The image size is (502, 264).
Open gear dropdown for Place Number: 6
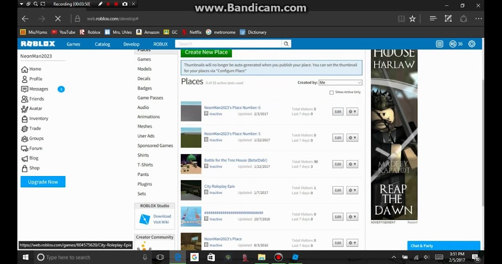point(352,111)
